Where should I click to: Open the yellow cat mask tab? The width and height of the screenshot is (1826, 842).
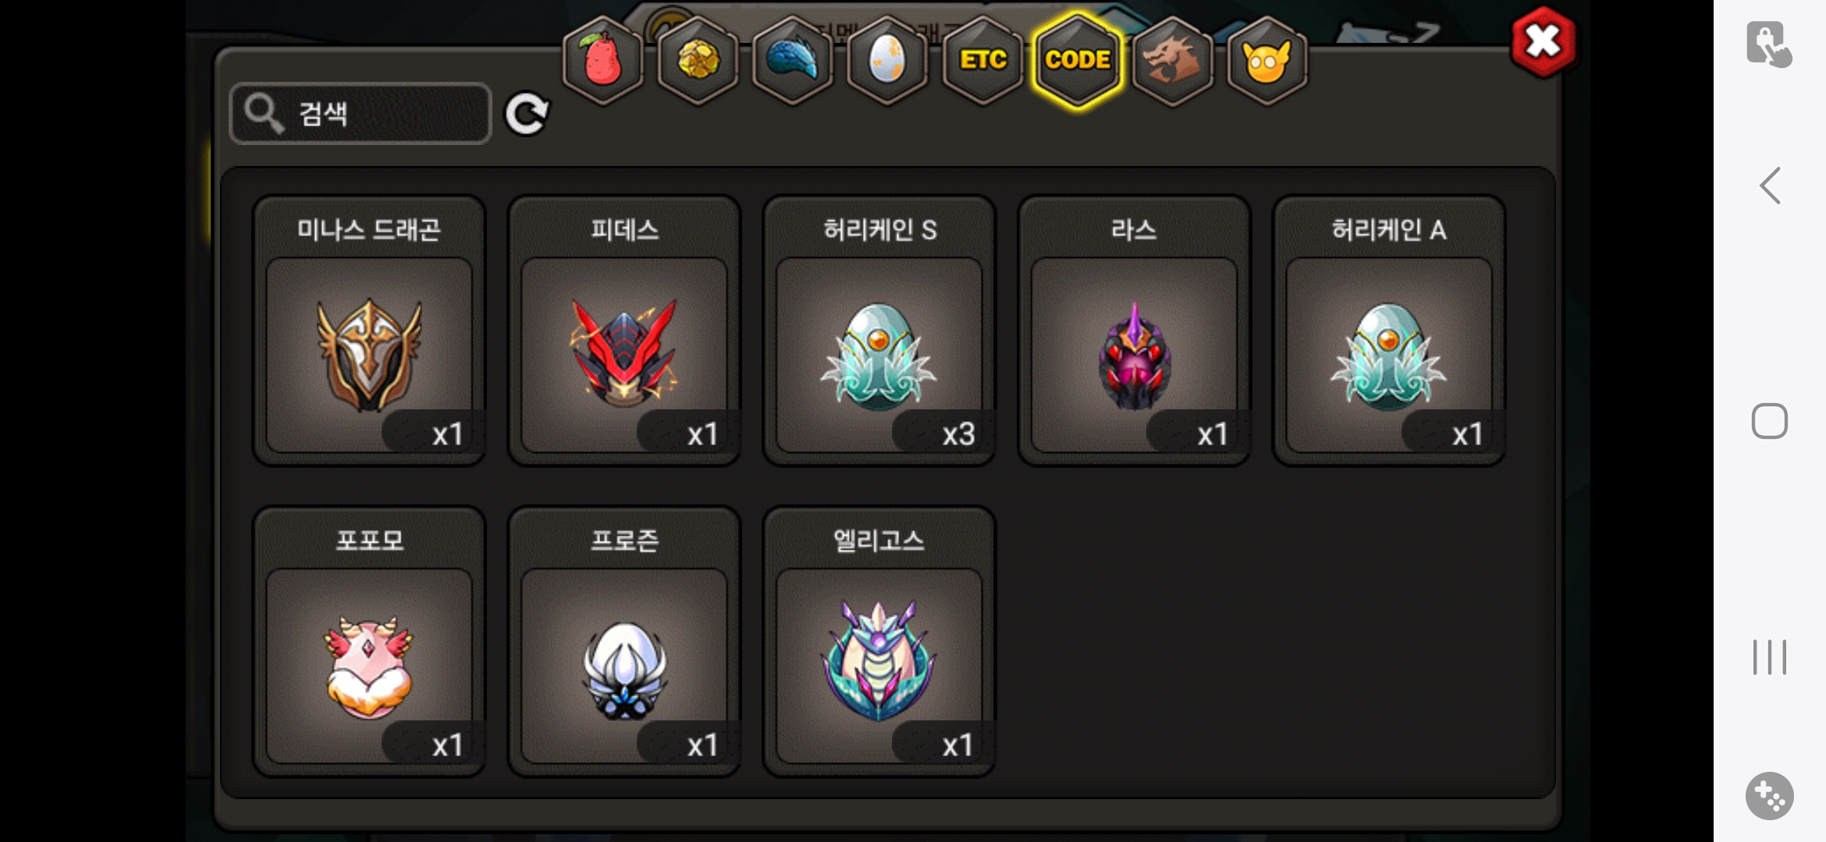coord(1266,61)
